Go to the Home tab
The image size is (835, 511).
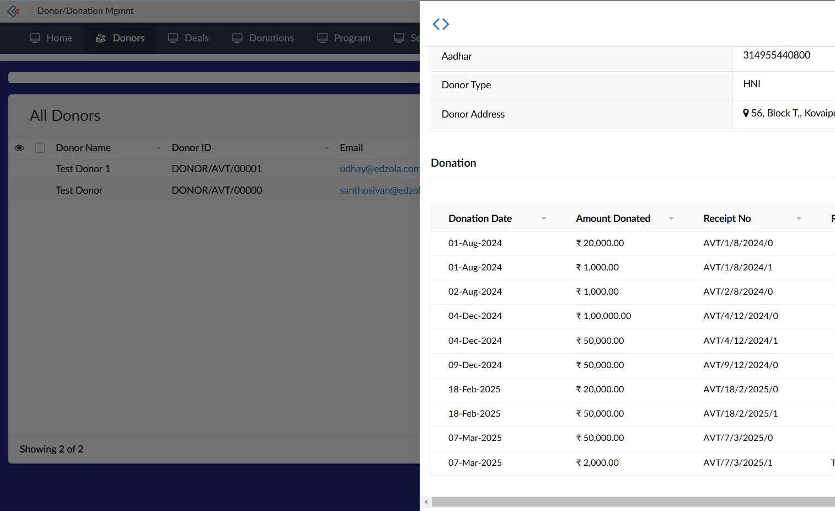coord(51,38)
